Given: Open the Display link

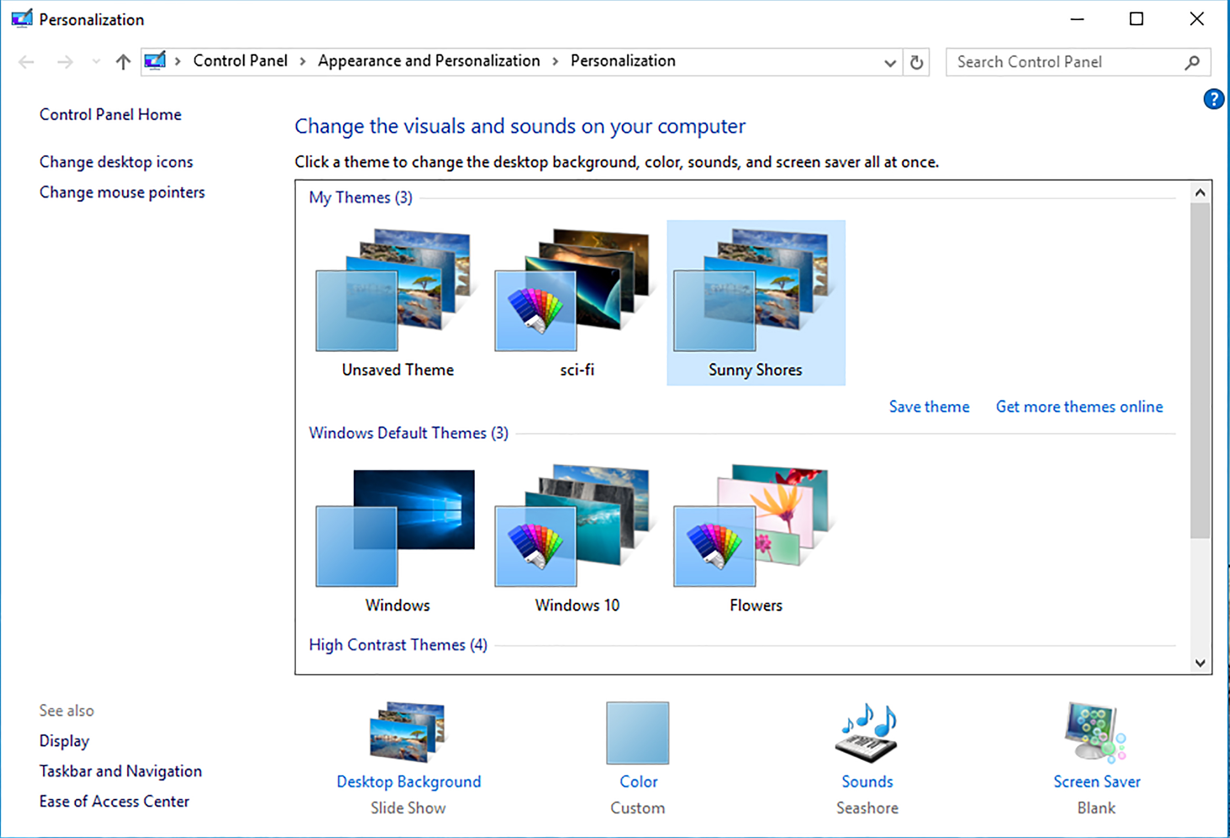Looking at the screenshot, I should point(64,741).
